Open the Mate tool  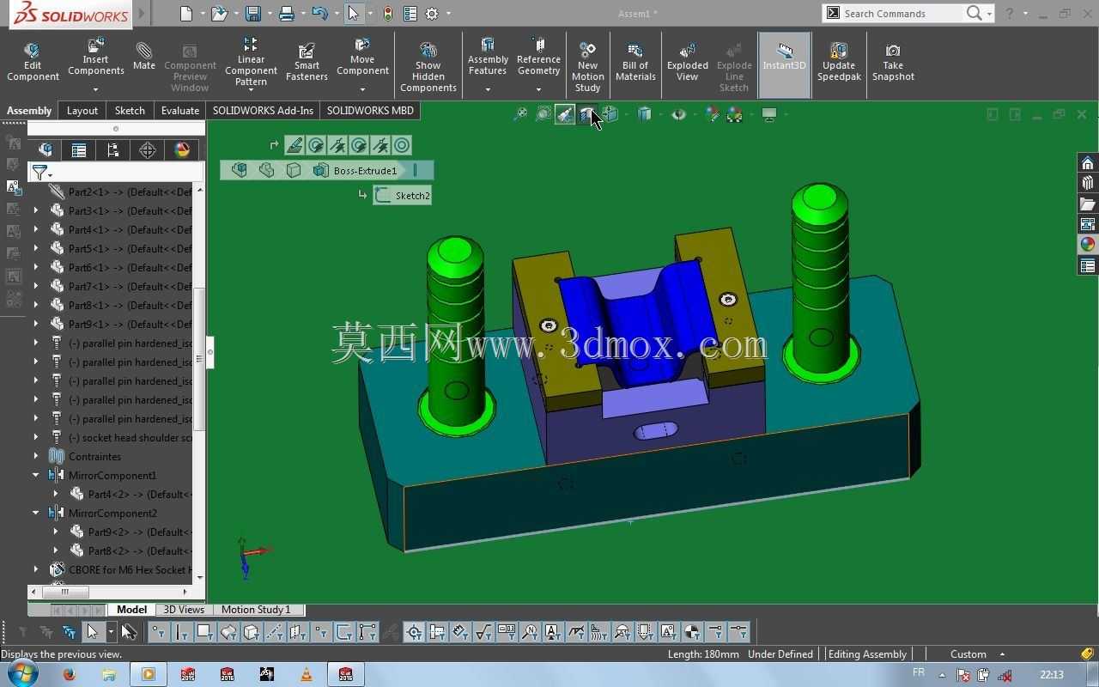pyautogui.click(x=144, y=57)
